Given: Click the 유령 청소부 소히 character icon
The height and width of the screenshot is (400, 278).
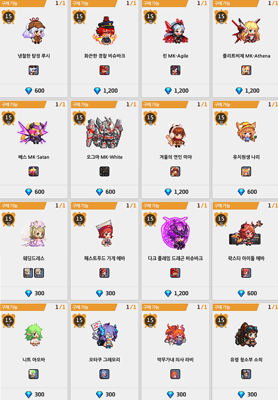Looking at the screenshot, I should click(x=246, y=374).
